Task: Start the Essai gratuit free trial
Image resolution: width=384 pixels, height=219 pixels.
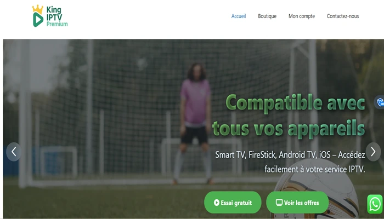Action: 233,203
